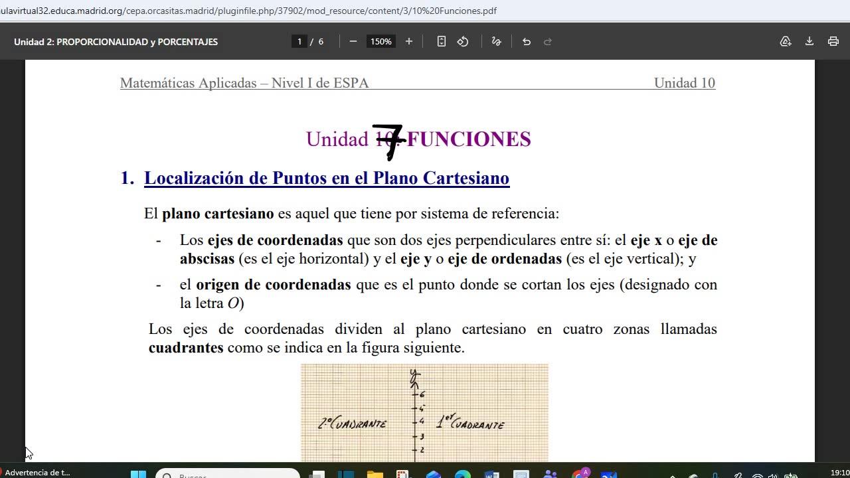
Task: Undo the last annotation
Action: [527, 41]
